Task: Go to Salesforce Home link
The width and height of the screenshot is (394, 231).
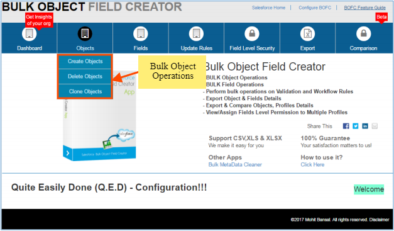Action: [268, 8]
